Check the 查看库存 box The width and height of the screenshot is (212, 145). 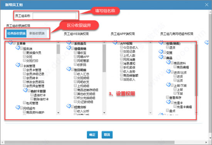168,97
